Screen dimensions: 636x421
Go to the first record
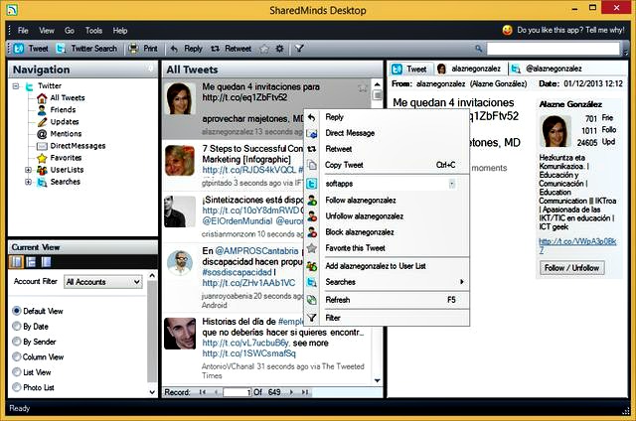click(203, 392)
